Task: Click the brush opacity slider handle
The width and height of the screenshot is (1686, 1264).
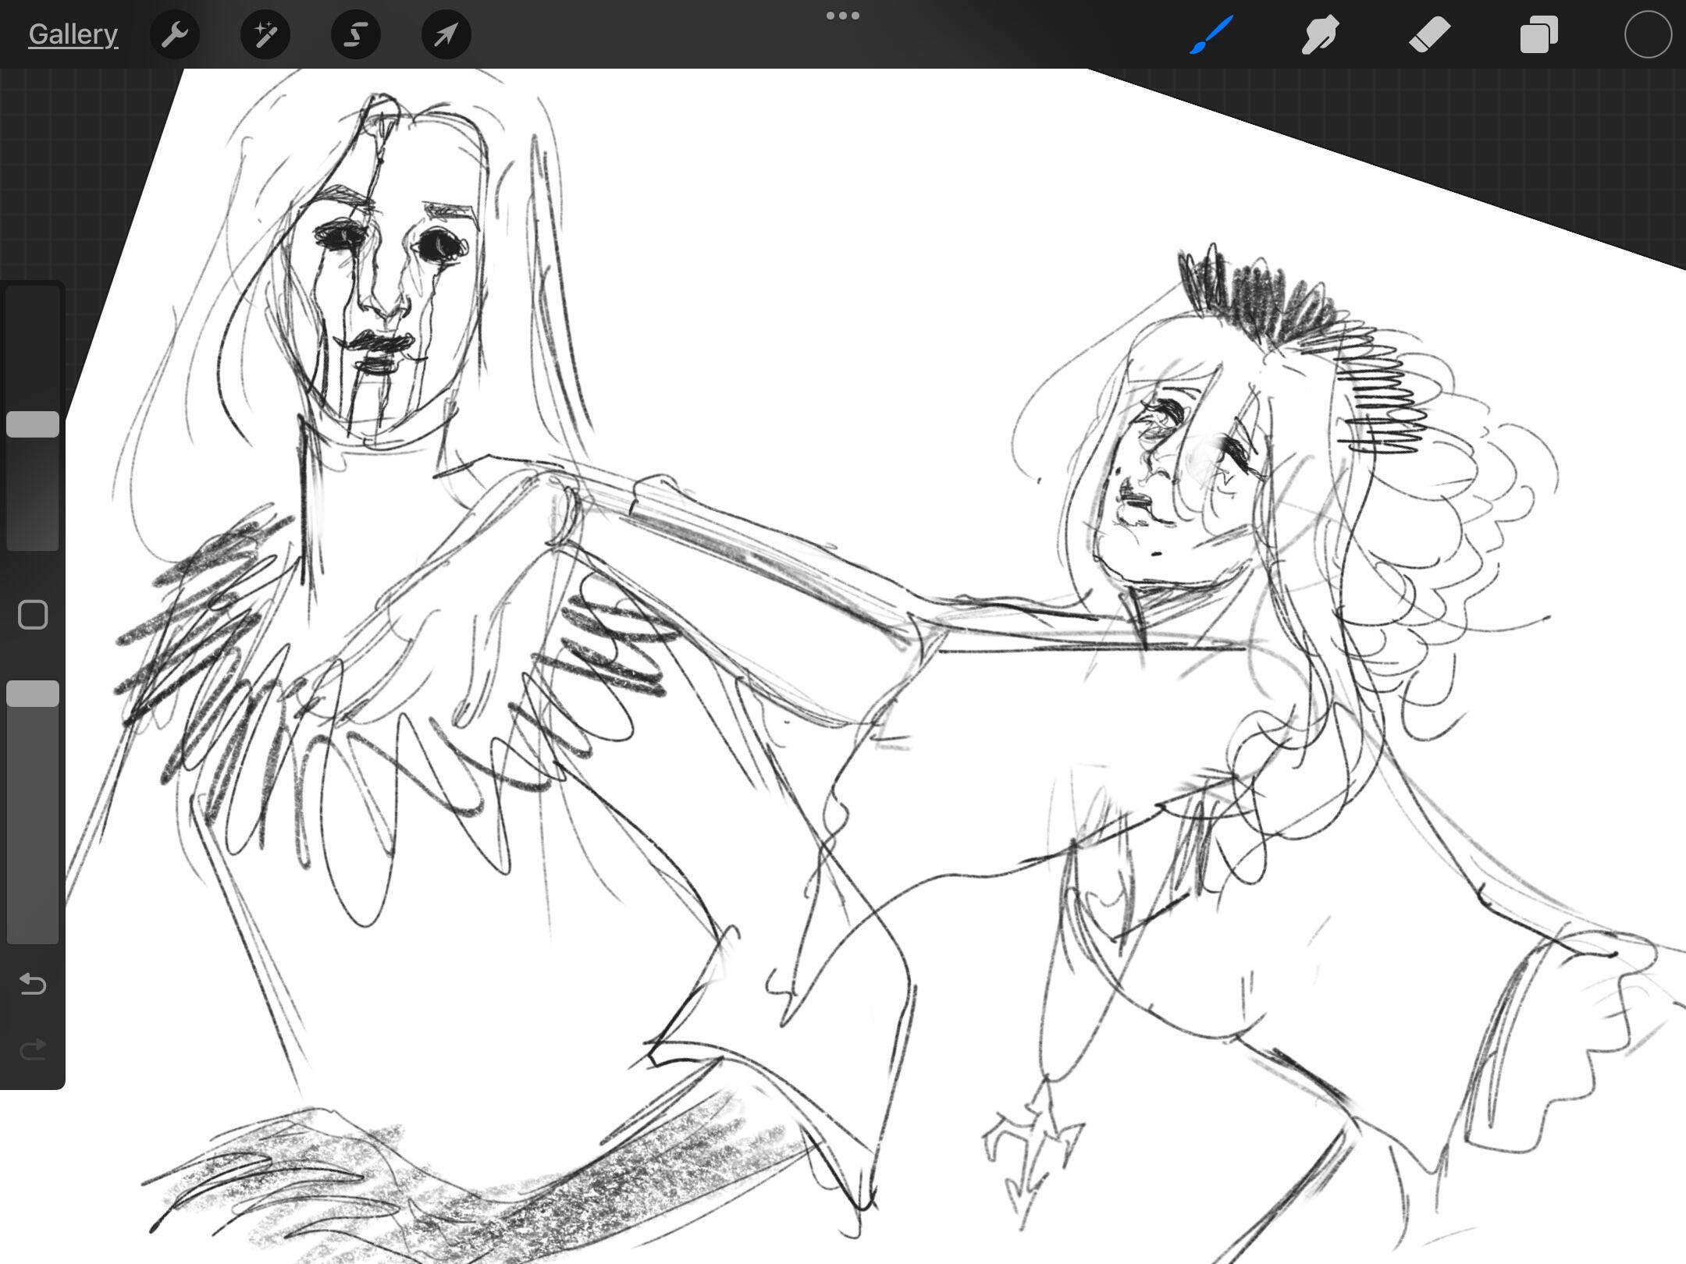Action: [x=33, y=694]
